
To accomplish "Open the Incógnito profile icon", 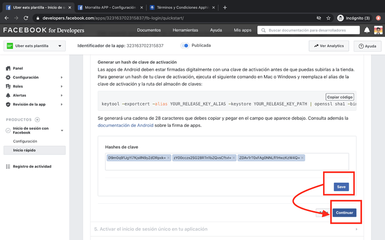I will coord(340,18).
